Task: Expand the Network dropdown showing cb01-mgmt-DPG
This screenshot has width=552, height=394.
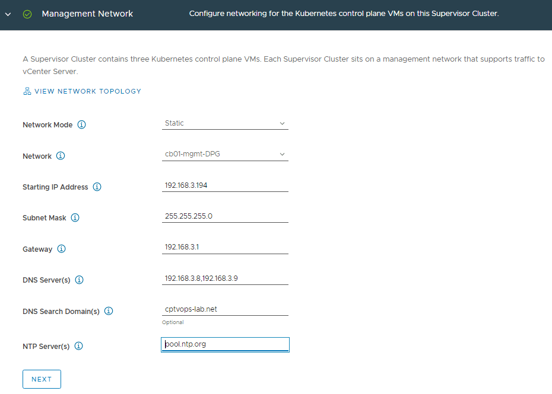Action: tap(225, 155)
